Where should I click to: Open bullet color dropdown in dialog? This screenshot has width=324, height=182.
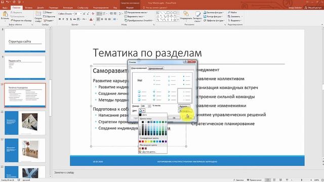point(142,111)
